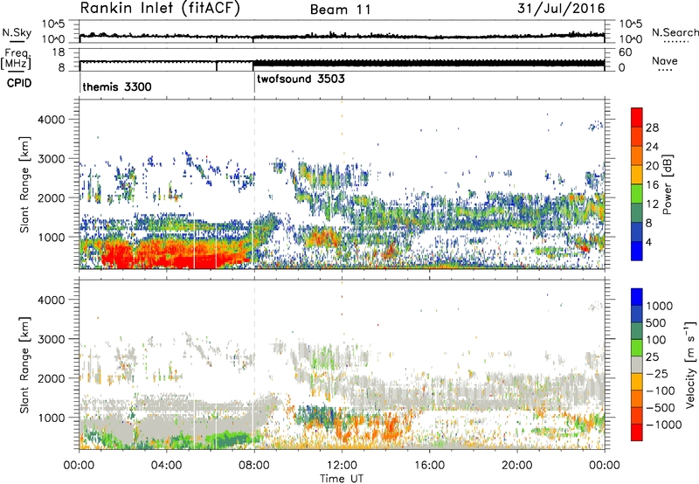Click the 'Power [dB]' colorbar label

pyautogui.click(x=667, y=184)
